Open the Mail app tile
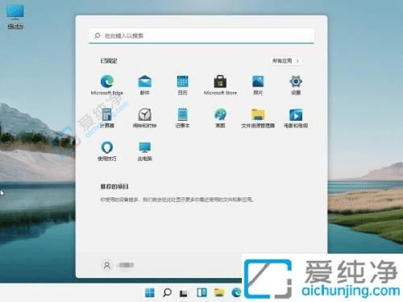 click(x=145, y=85)
